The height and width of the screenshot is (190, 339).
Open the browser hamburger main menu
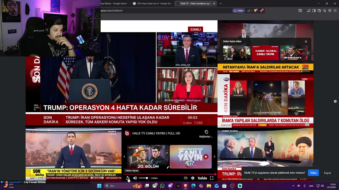[335, 11]
